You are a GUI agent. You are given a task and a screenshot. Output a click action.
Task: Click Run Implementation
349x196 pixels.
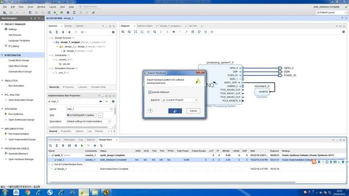19,134
